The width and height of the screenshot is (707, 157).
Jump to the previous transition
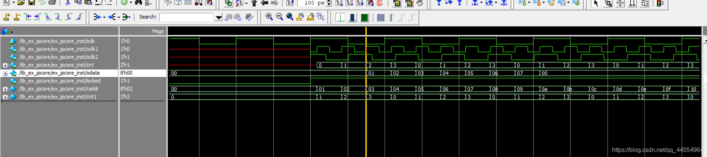[27, 17]
